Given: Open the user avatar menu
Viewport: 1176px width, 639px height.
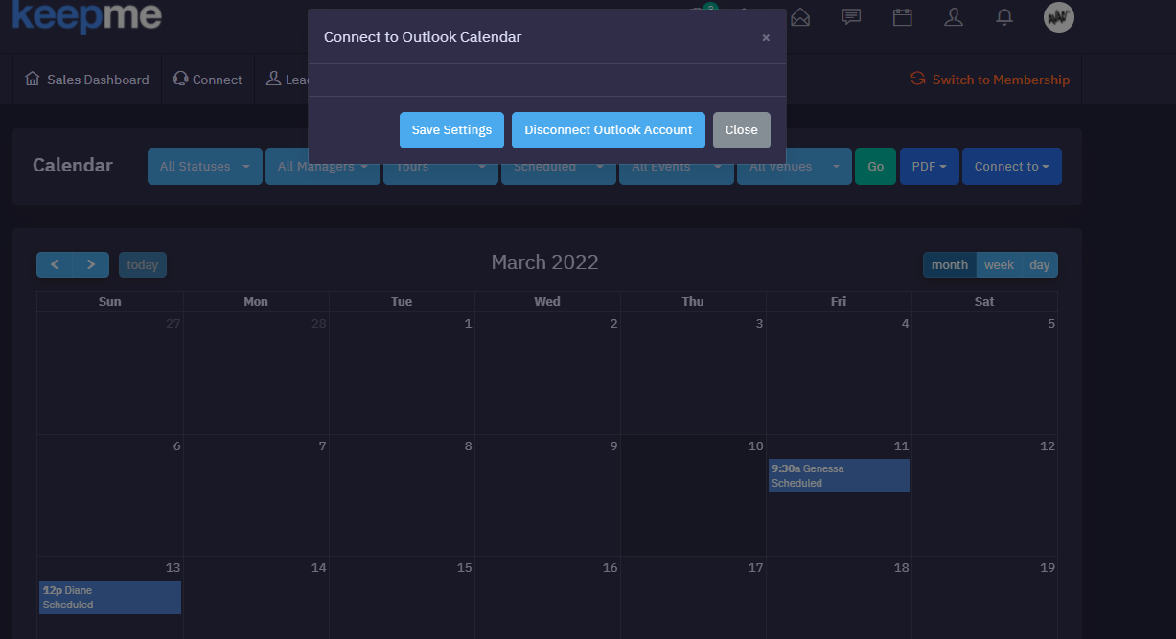Looking at the screenshot, I should pyautogui.click(x=1058, y=16).
